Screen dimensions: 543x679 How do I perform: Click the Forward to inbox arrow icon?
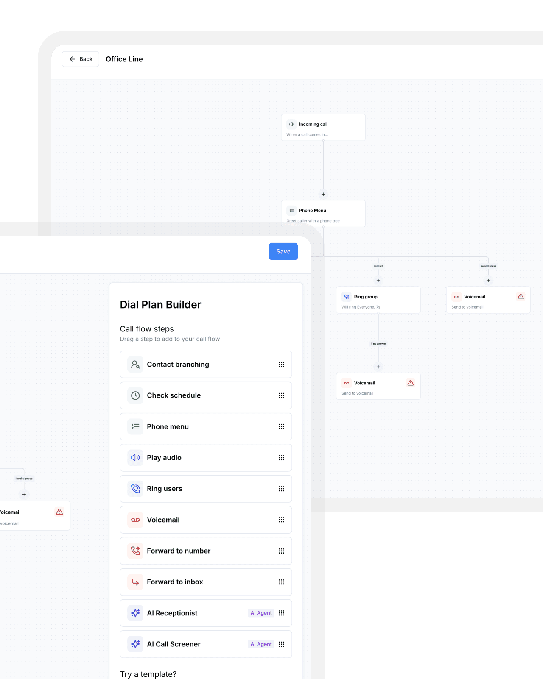click(x=135, y=582)
